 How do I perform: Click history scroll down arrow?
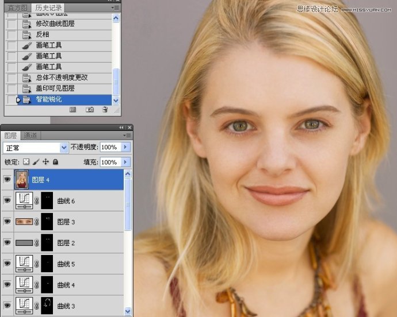point(116,100)
